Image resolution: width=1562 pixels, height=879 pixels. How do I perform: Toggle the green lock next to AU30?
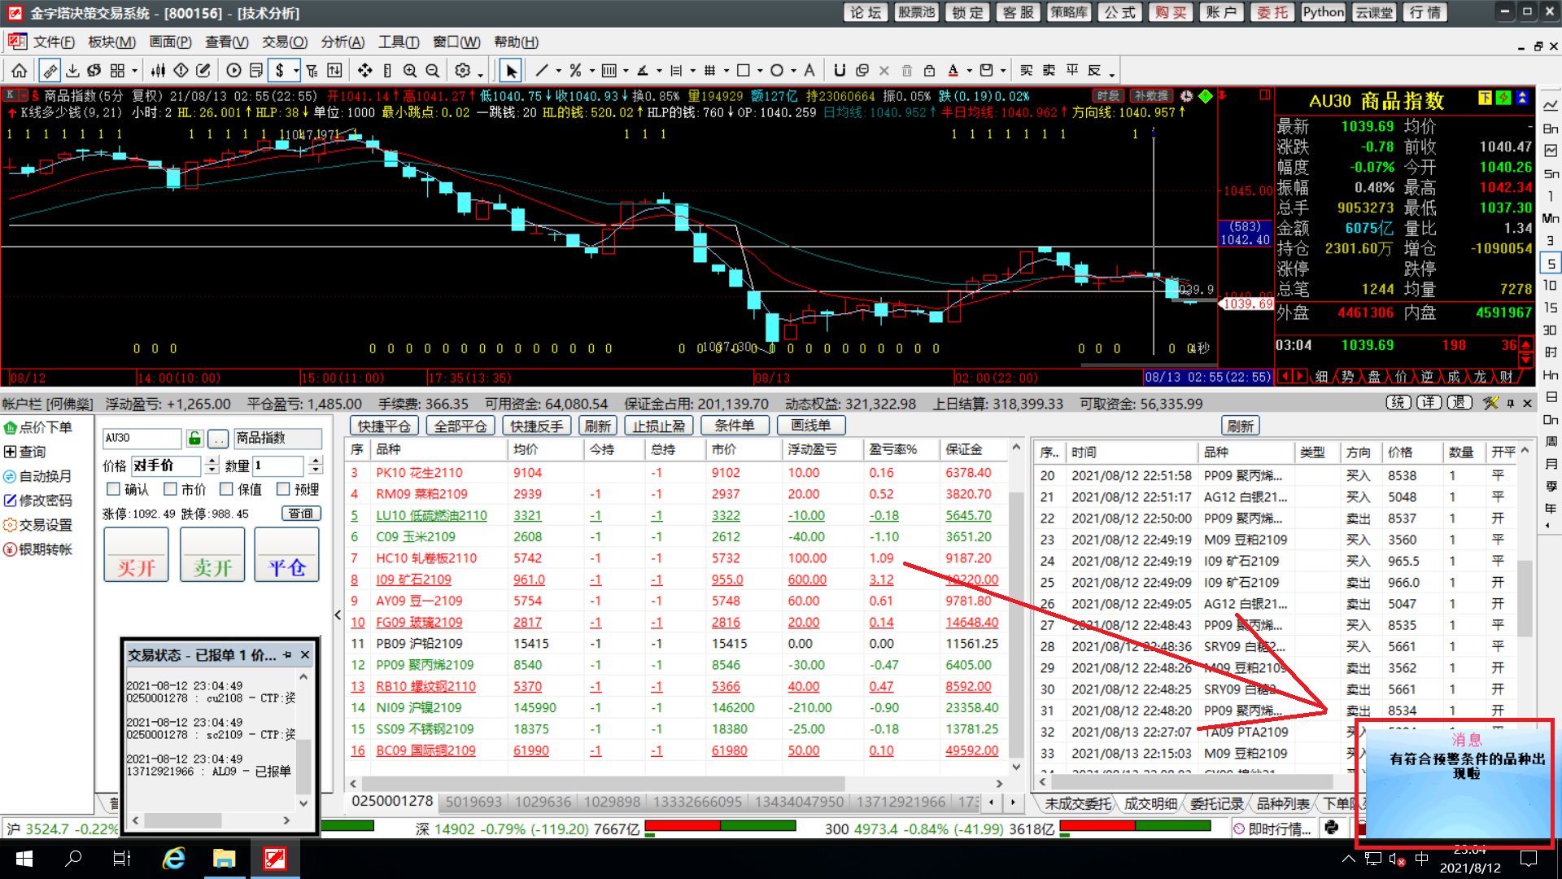194,439
